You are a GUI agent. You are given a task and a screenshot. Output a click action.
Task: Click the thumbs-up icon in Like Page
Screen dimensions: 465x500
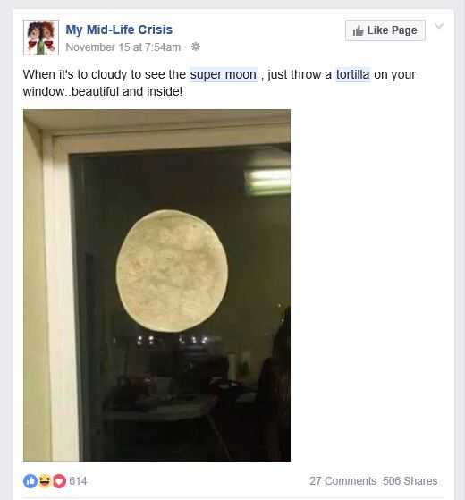359,30
